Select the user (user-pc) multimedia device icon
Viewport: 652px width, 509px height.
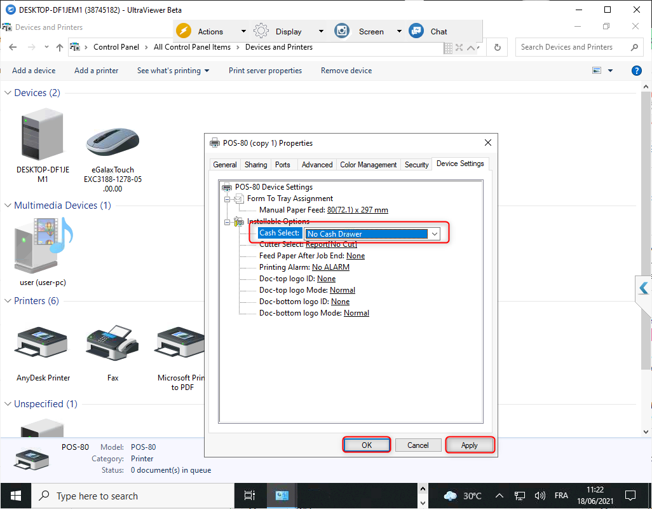point(43,246)
